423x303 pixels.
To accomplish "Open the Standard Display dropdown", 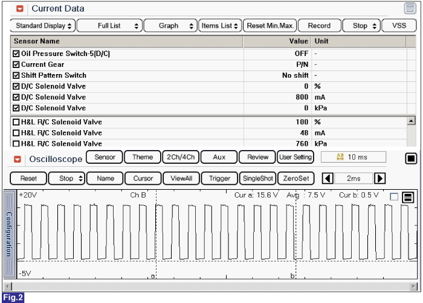I will (43, 25).
